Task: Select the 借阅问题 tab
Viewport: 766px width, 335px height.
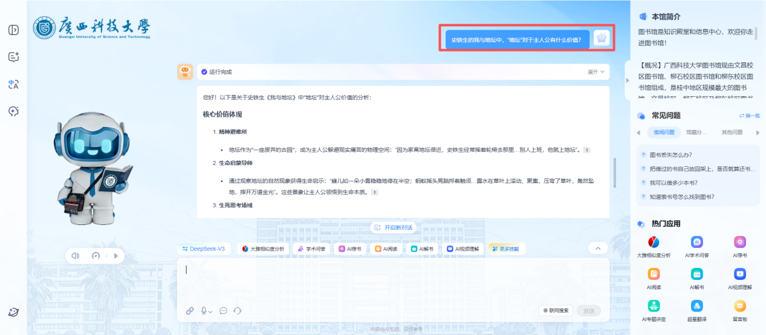Action: [x=664, y=132]
